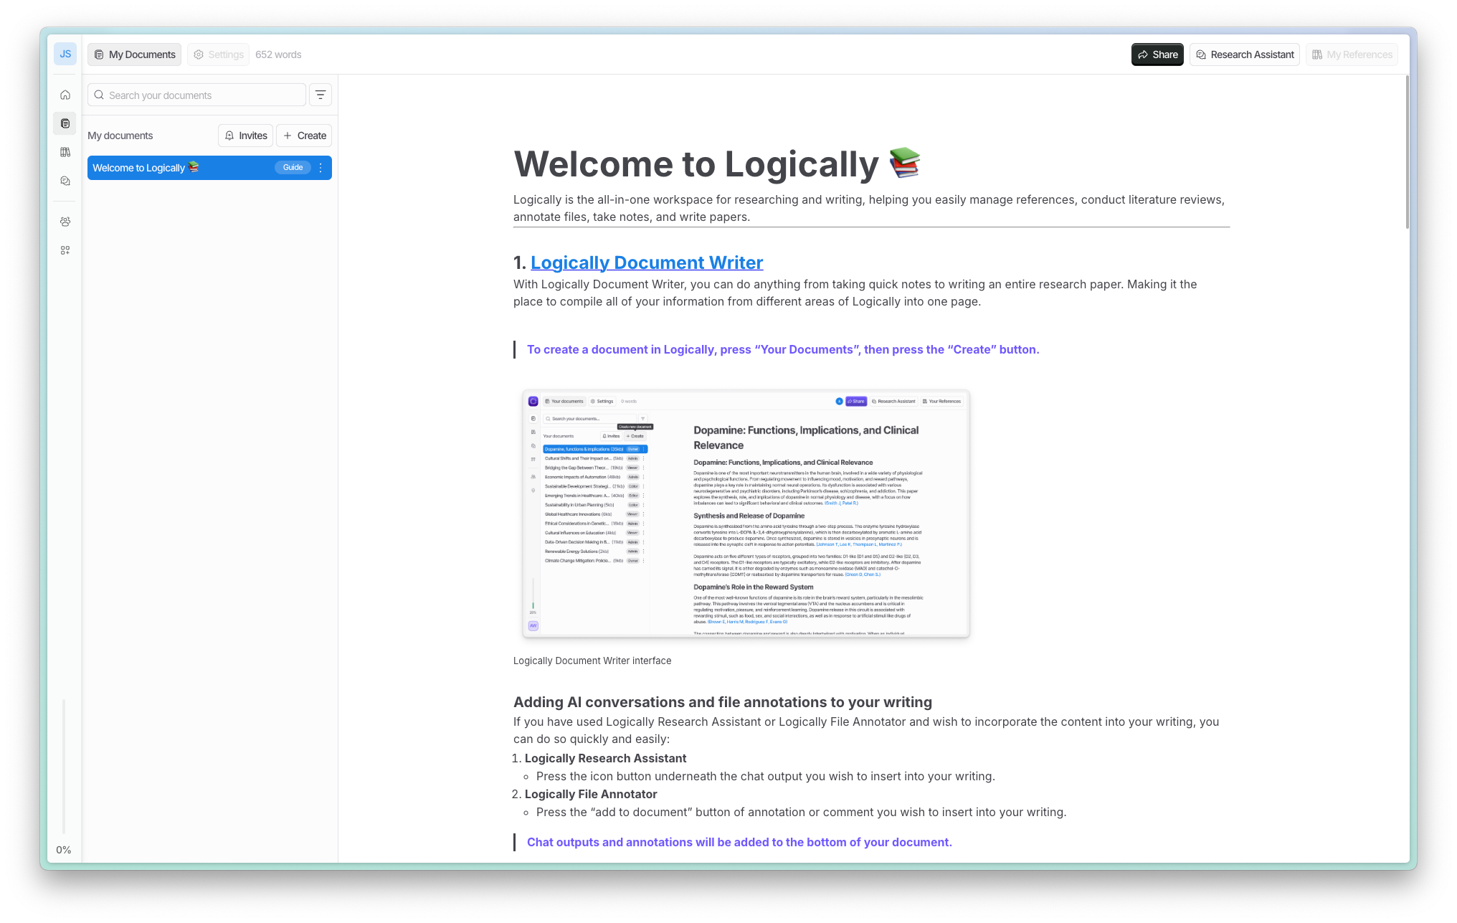Follow the Logically Document Writer link
The image size is (1457, 923).
click(x=646, y=262)
